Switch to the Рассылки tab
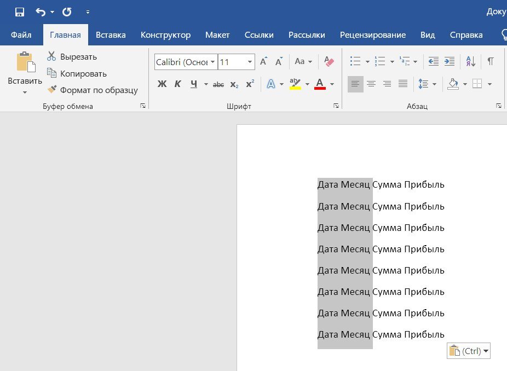 coord(307,35)
